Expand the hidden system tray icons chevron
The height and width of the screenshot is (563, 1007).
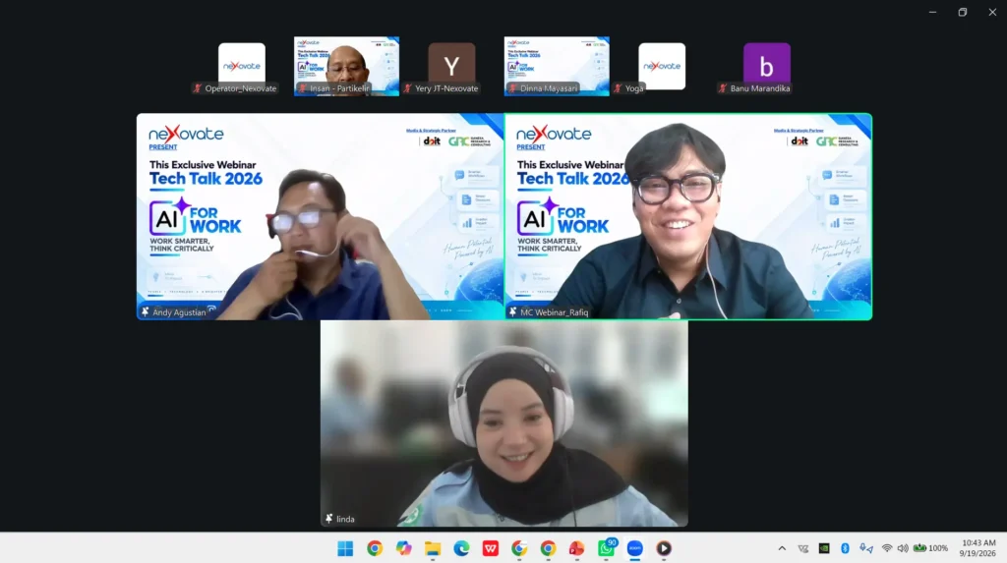pos(782,548)
